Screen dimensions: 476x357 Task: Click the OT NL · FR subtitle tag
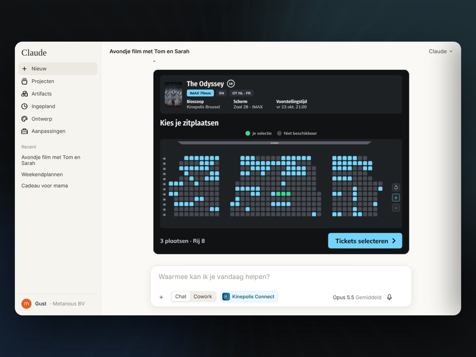coord(241,93)
